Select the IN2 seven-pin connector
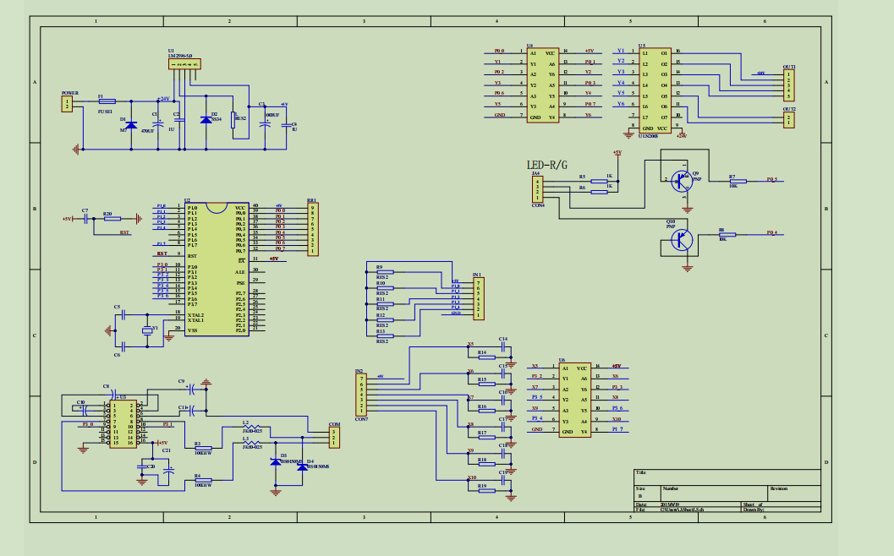Viewport: 894px width, 556px height. (361, 395)
